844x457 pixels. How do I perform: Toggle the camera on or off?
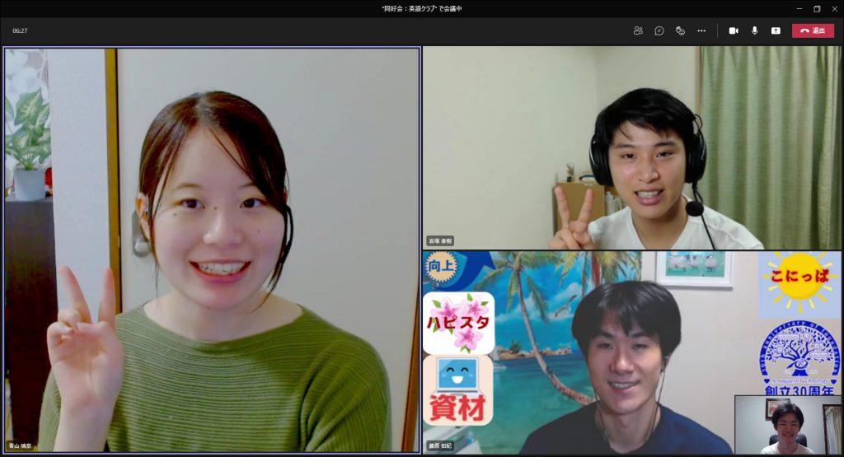[734, 30]
